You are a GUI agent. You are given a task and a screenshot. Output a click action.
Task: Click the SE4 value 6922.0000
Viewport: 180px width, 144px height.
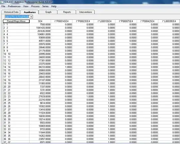tap(40, 93)
